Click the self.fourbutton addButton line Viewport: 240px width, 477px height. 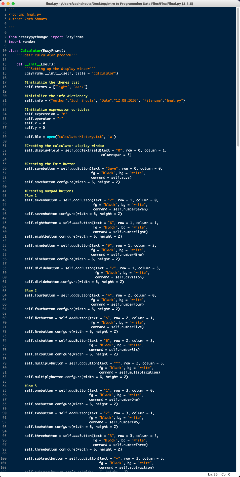[x=91, y=295]
